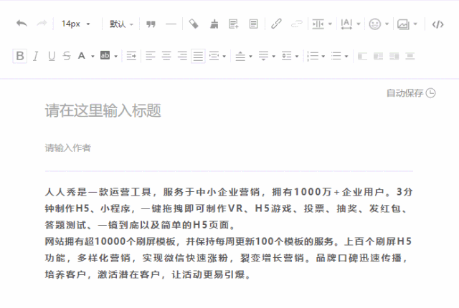Apply the font color A
The image size is (459, 308).
[82, 56]
